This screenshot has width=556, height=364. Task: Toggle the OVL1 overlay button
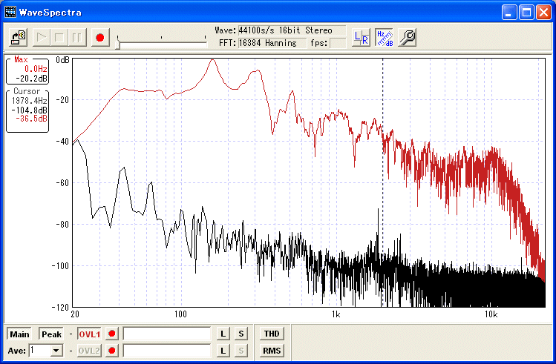pos(88,334)
